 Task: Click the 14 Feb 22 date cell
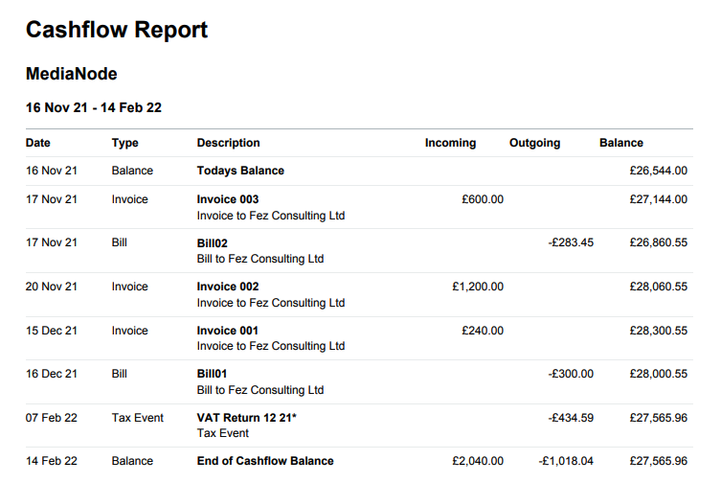52,461
